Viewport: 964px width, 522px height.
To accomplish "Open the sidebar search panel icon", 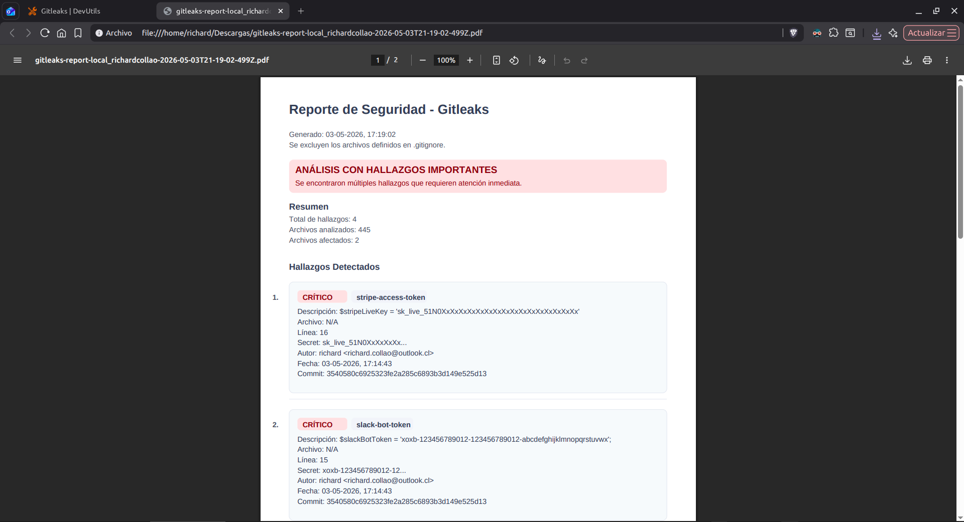I will [x=850, y=33].
